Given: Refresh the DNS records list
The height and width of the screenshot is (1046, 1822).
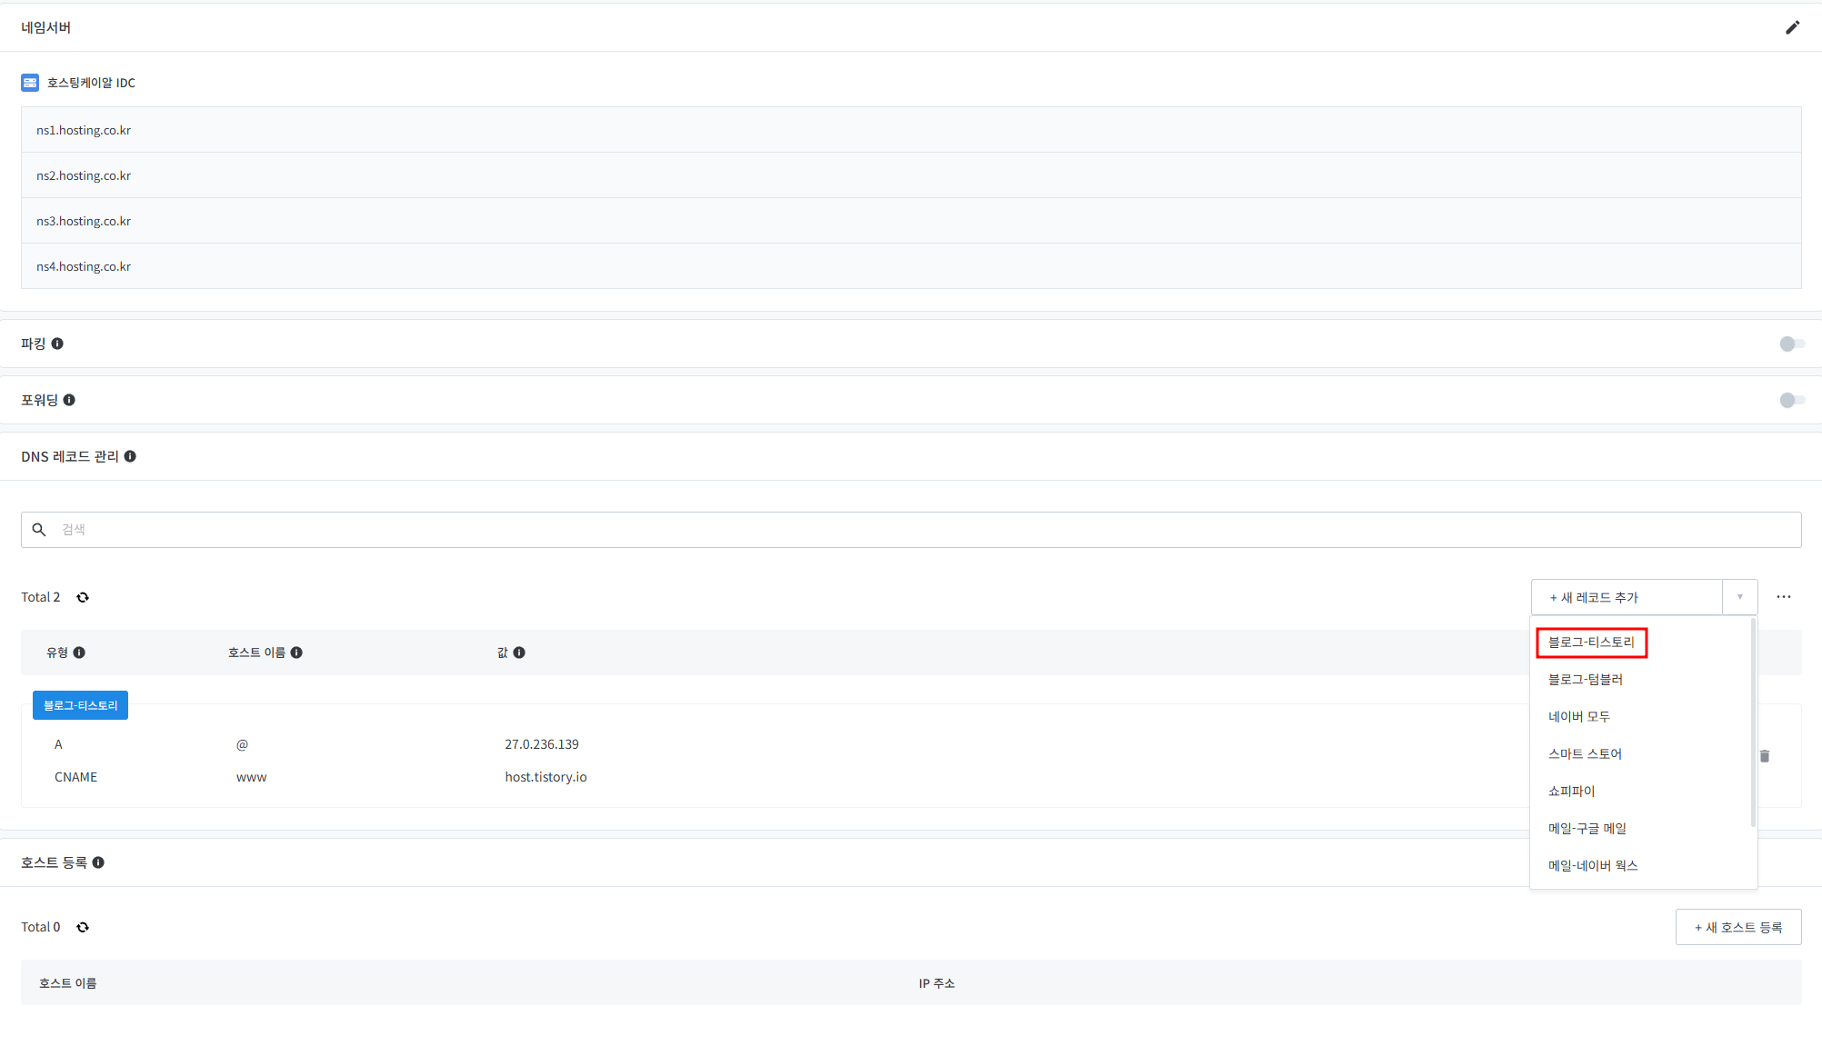Looking at the screenshot, I should tap(83, 597).
